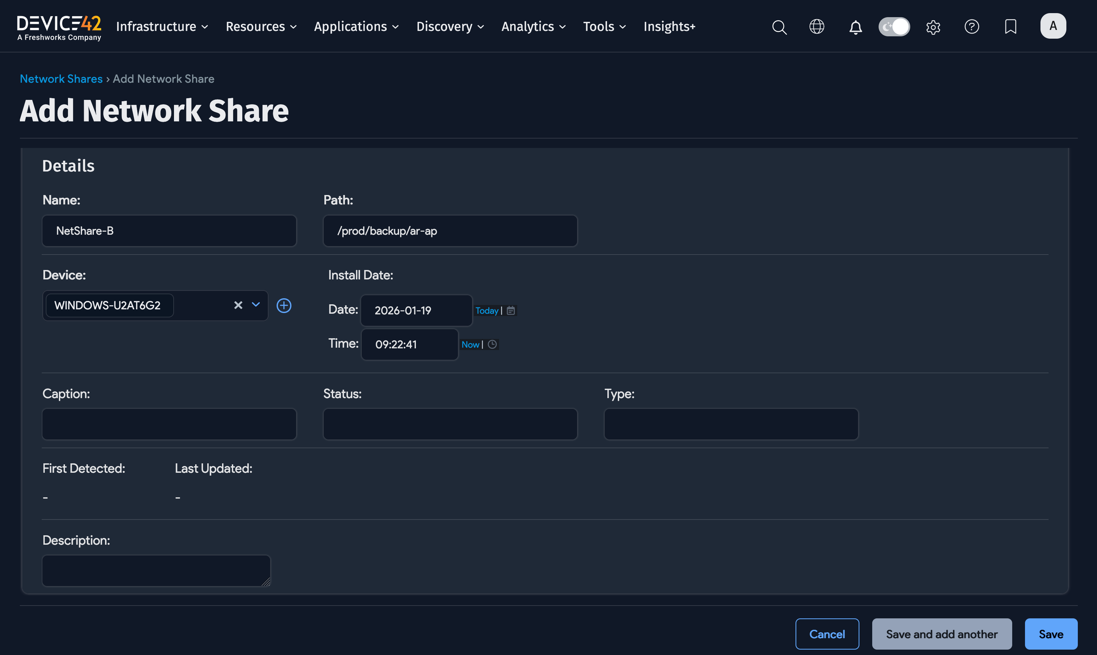Click the help question mark icon
The height and width of the screenshot is (655, 1097).
pyautogui.click(x=972, y=27)
